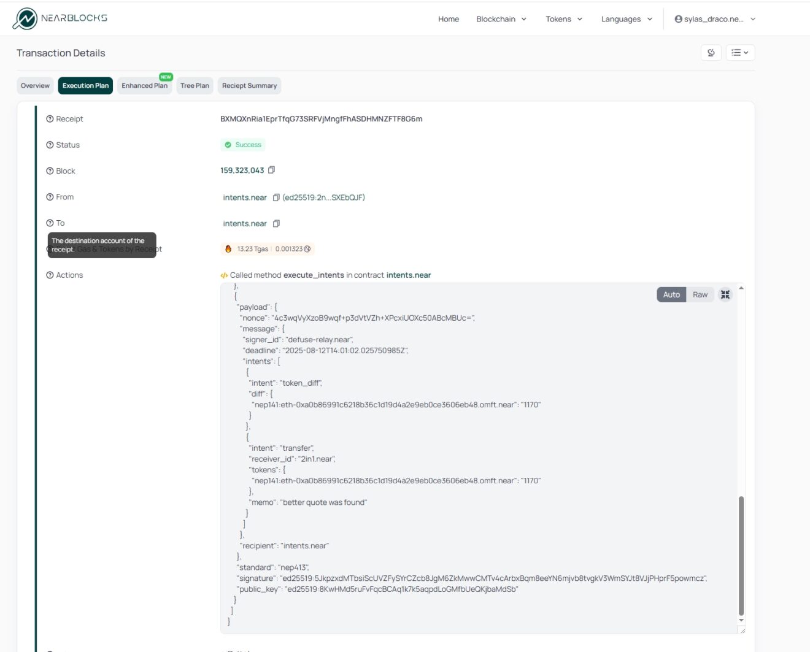This screenshot has height=652, width=810.
Task: Open the execute_intents contract intents.near link
Action: click(x=408, y=275)
